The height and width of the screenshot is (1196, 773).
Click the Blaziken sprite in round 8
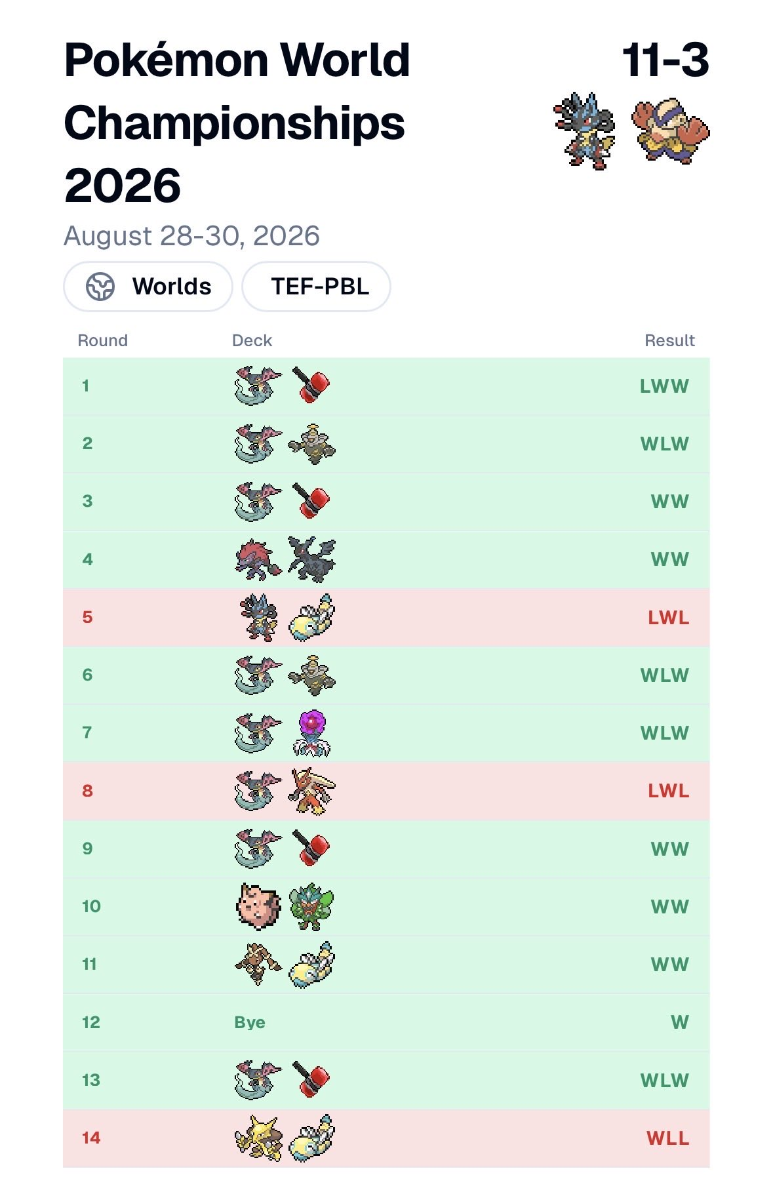[312, 791]
